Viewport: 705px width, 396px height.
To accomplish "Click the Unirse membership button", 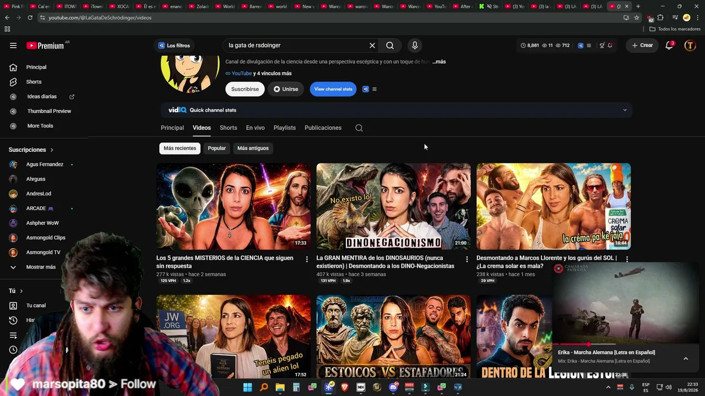I will tap(286, 89).
